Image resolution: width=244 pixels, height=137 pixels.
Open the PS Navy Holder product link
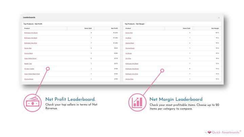coord(29,69)
